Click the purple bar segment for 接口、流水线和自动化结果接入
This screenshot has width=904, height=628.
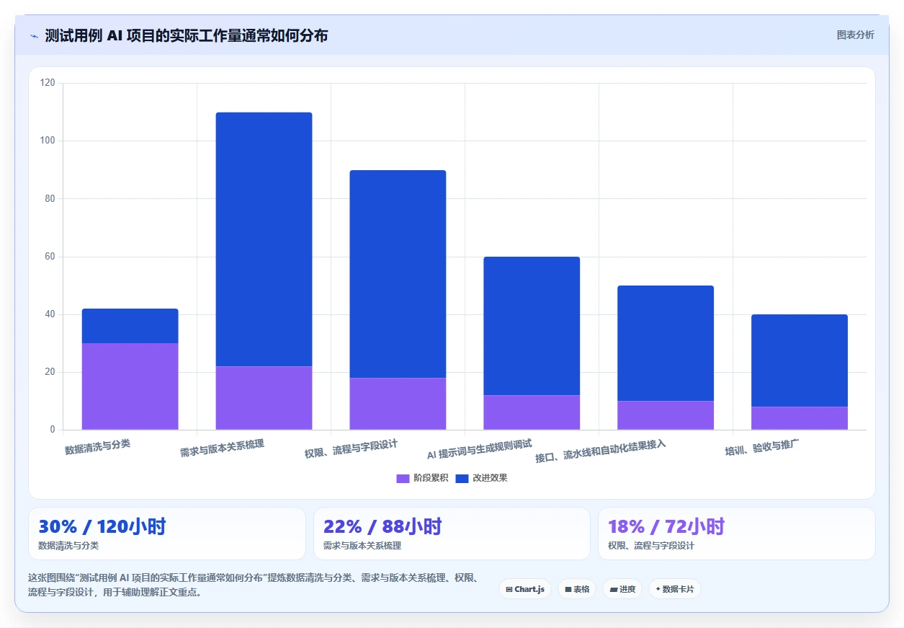(x=666, y=415)
